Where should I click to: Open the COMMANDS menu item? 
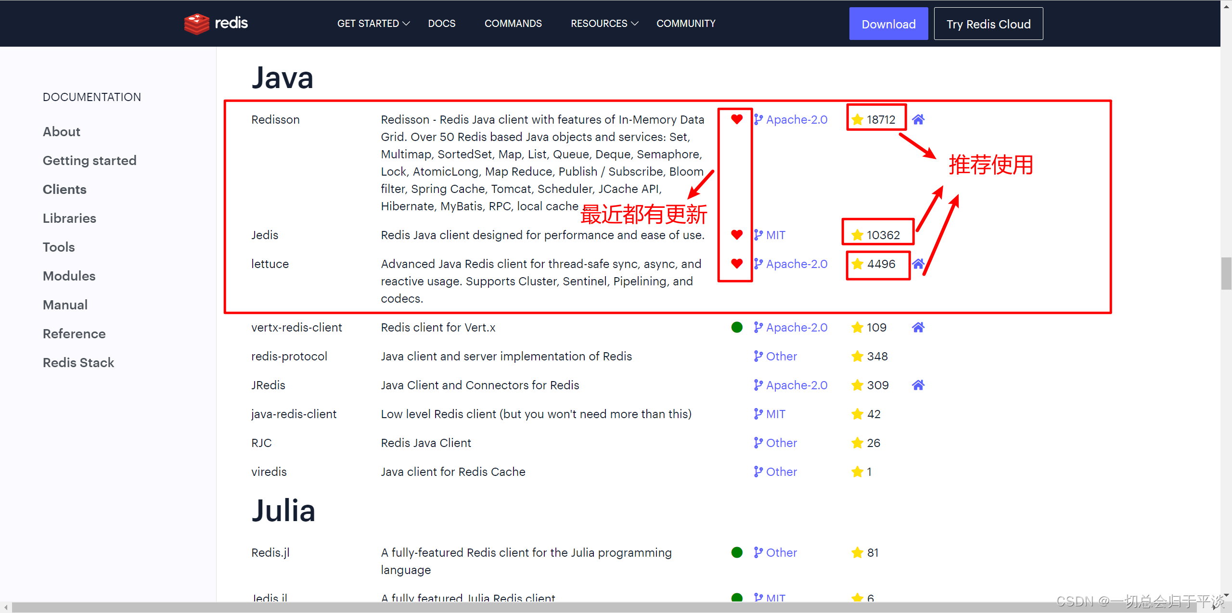(x=513, y=24)
